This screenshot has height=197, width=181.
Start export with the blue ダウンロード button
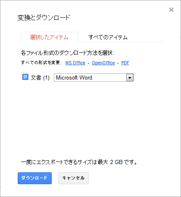tap(35, 178)
